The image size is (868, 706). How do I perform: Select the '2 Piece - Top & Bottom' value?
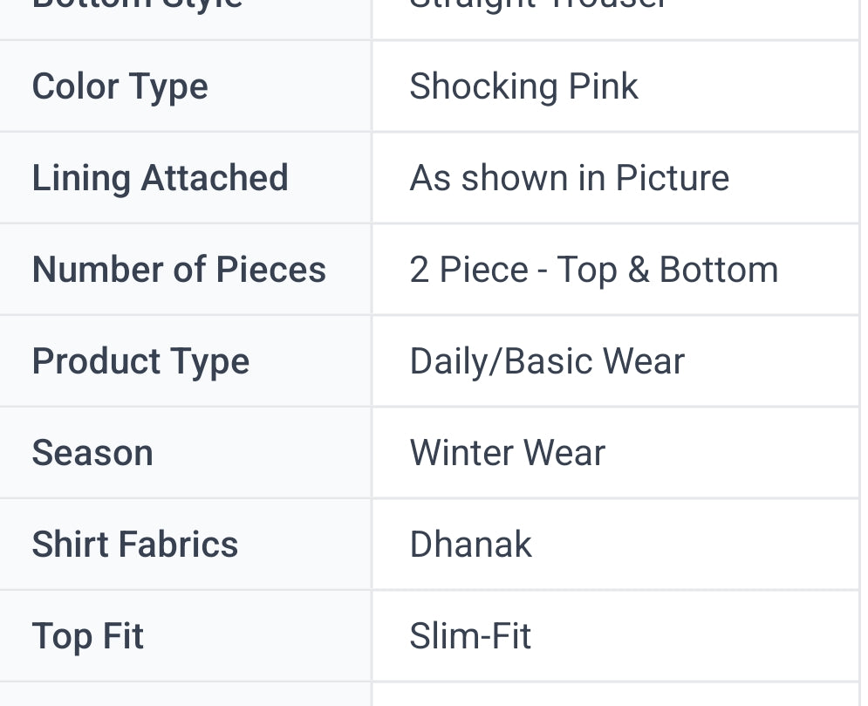[x=593, y=270]
